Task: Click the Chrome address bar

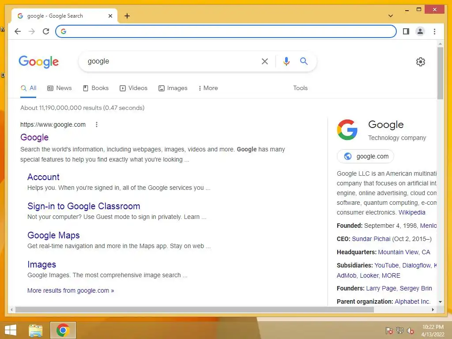Action: click(x=226, y=31)
